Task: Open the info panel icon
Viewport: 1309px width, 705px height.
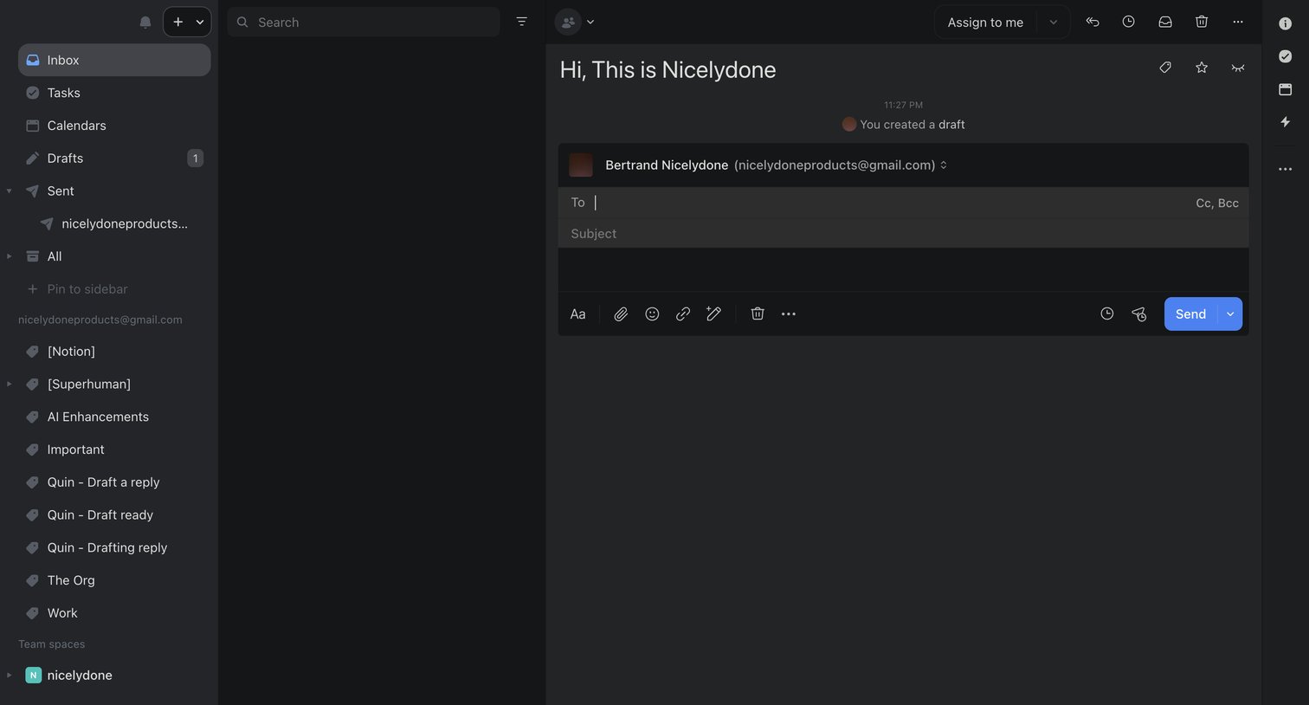Action: (1286, 23)
